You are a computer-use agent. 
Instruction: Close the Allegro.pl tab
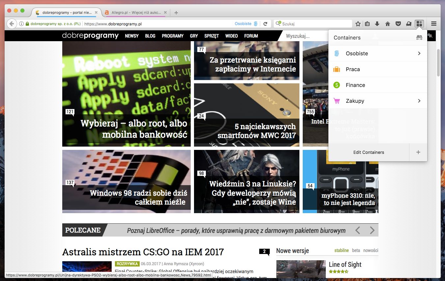tap(165, 13)
